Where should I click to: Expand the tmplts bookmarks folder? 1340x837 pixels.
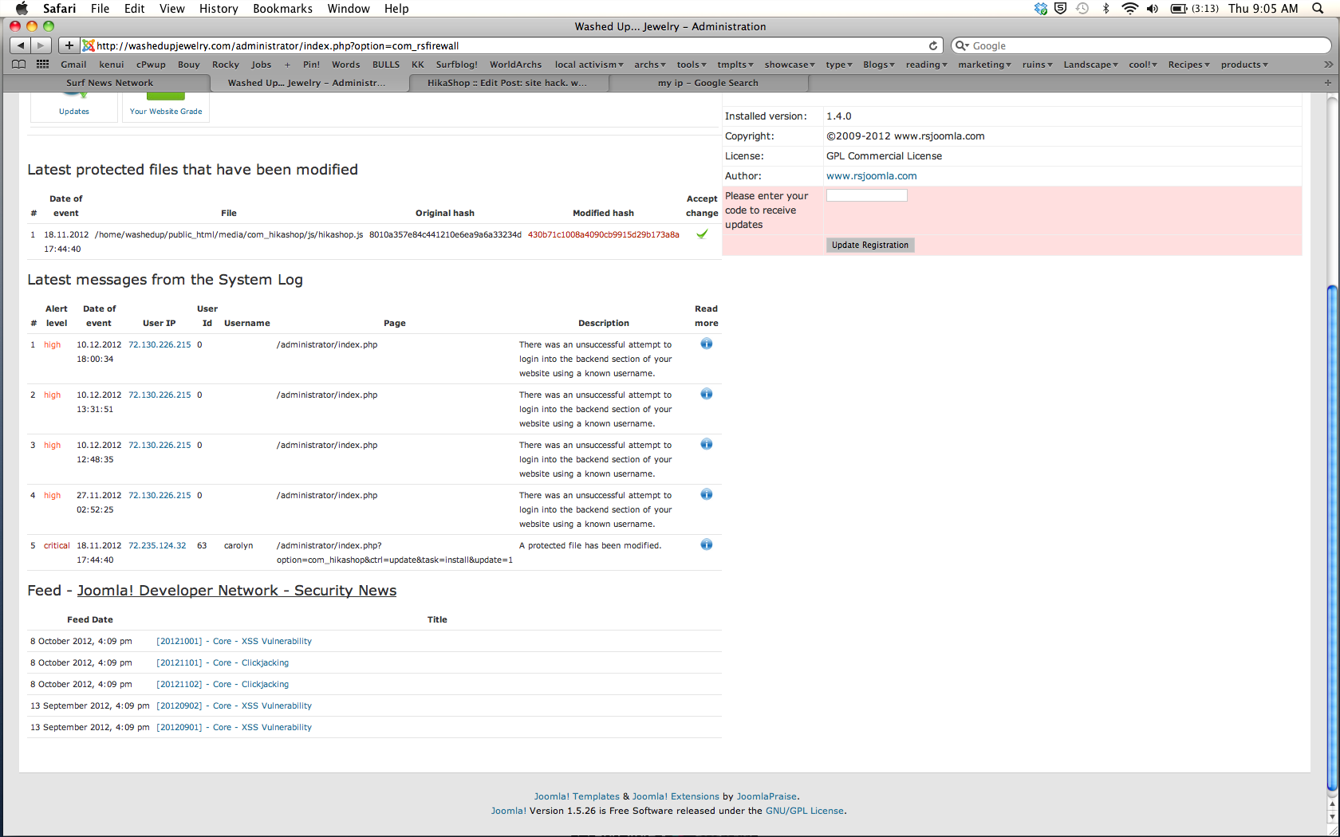tap(735, 65)
